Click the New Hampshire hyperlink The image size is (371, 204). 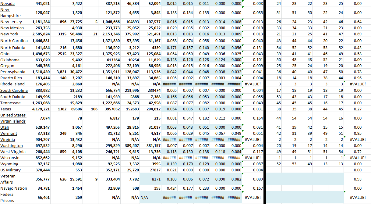[x=10, y=13]
